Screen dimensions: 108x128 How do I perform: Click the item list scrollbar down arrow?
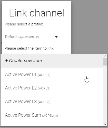pyautogui.click(x=105, y=124)
